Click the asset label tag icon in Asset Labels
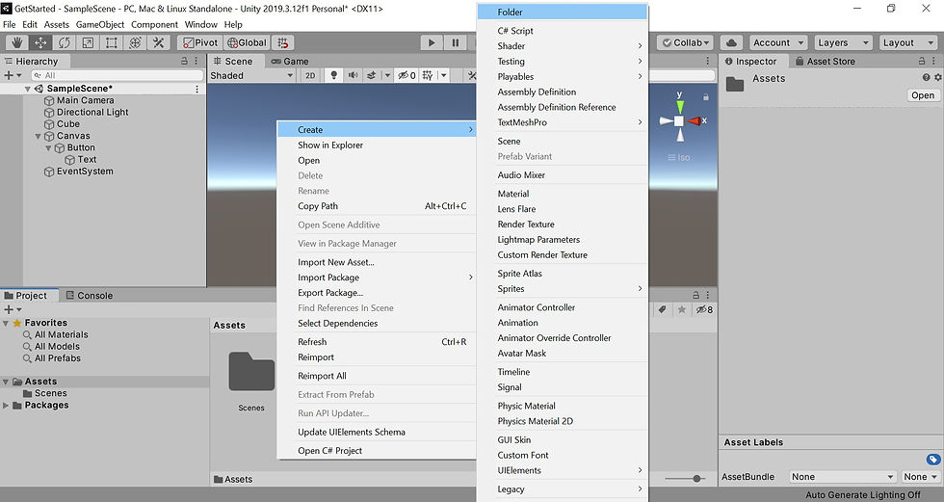The image size is (944, 502). [x=933, y=460]
